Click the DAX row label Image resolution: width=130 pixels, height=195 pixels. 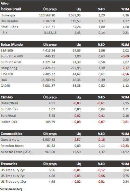coord(4,80)
